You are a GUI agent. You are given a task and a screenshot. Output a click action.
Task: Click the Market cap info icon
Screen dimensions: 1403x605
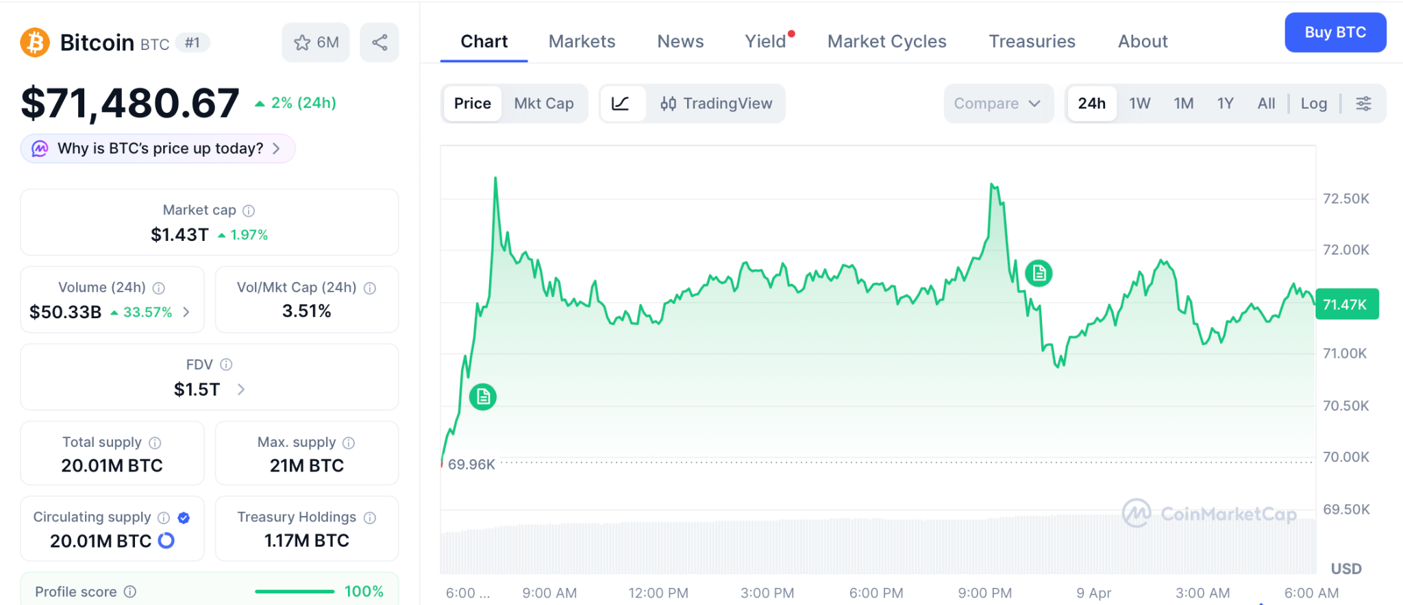[249, 211]
